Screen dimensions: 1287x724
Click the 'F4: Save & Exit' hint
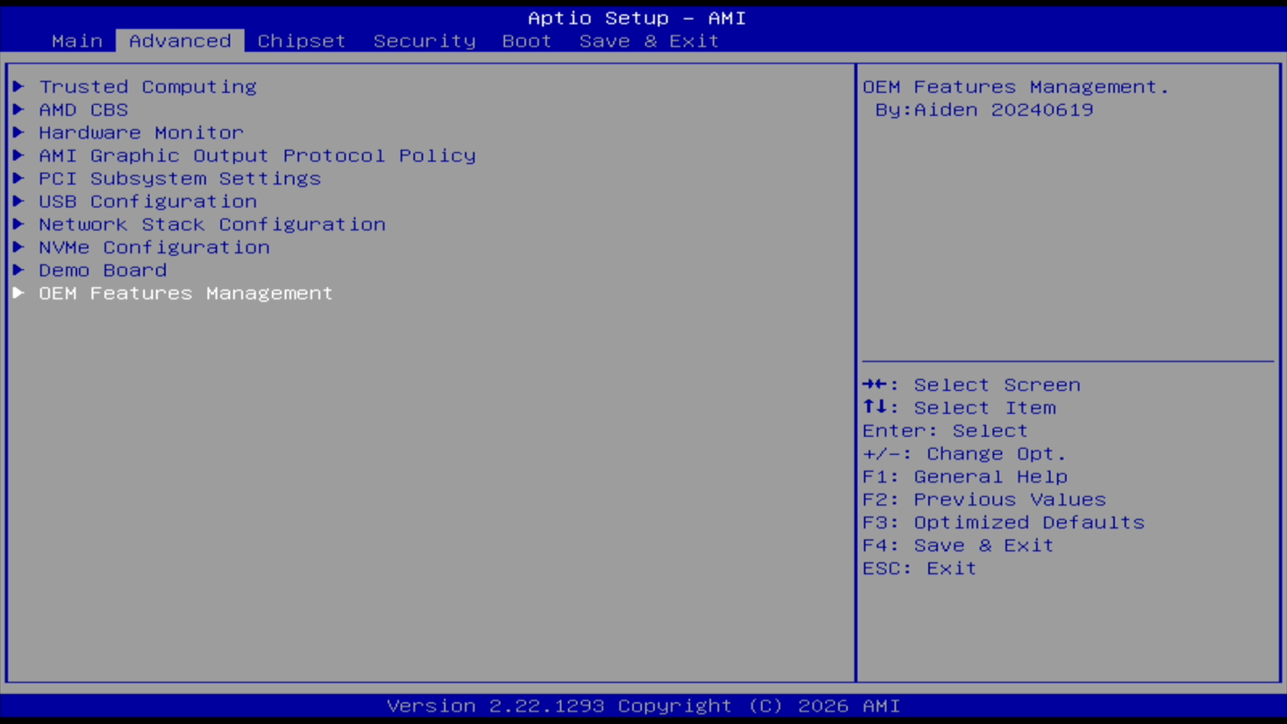click(958, 546)
